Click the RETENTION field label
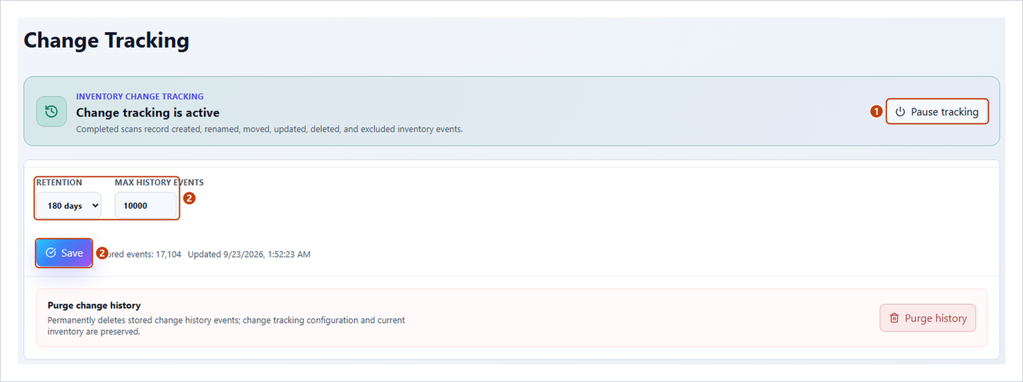 point(59,182)
